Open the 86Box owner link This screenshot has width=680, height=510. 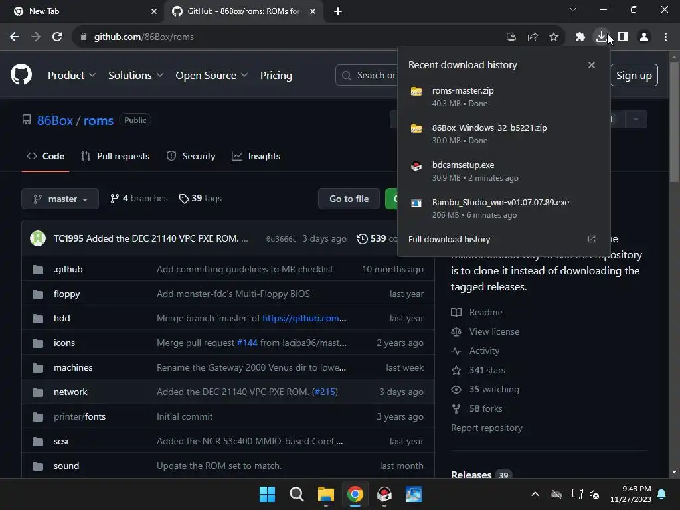coord(54,120)
